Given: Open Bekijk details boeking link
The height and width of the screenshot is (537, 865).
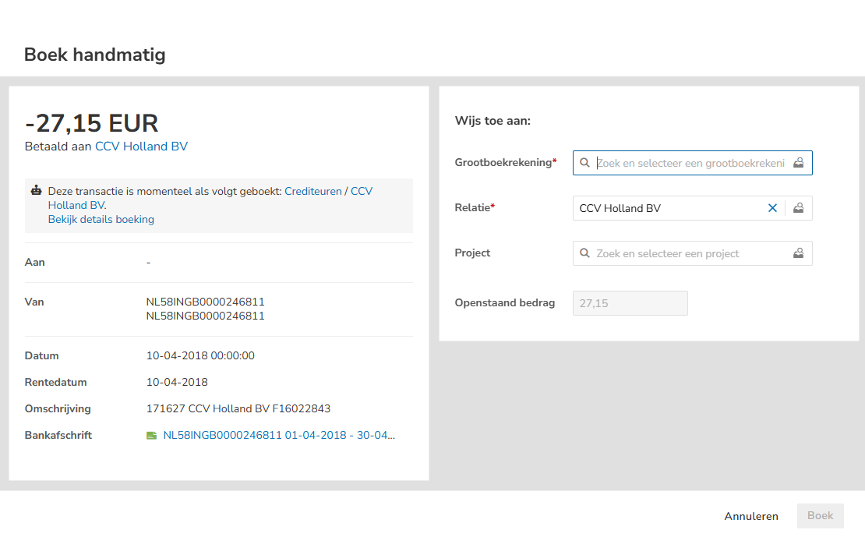Looking at the screenshot, I should pyautogui.click(x=101, y=219).
